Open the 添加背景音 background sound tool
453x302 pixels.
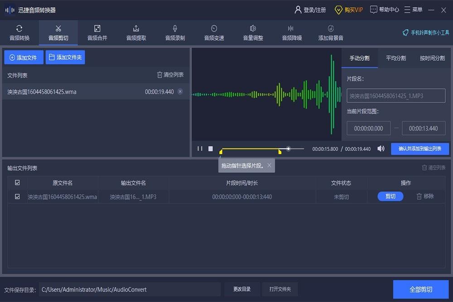point(331,33)
